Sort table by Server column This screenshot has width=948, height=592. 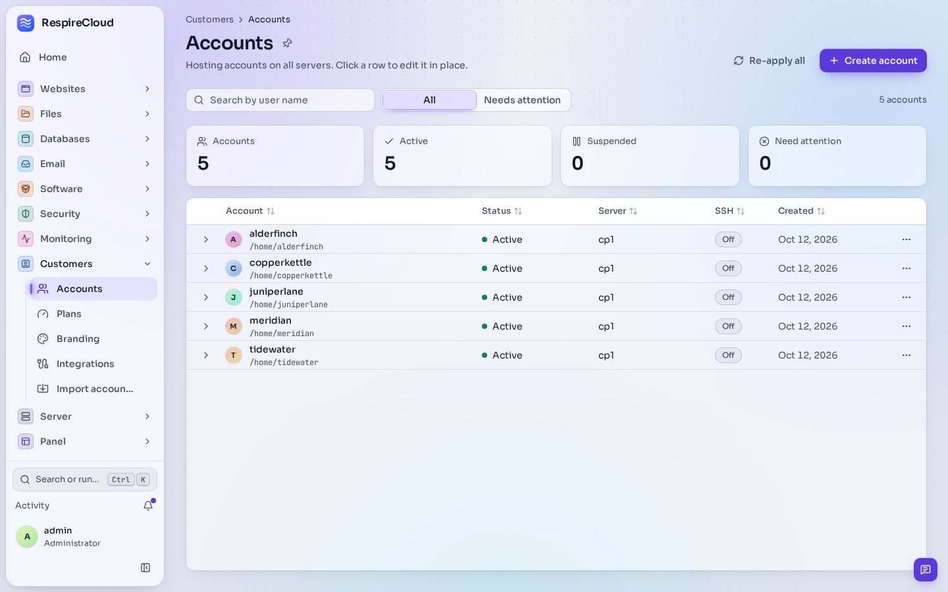(618, 211)
